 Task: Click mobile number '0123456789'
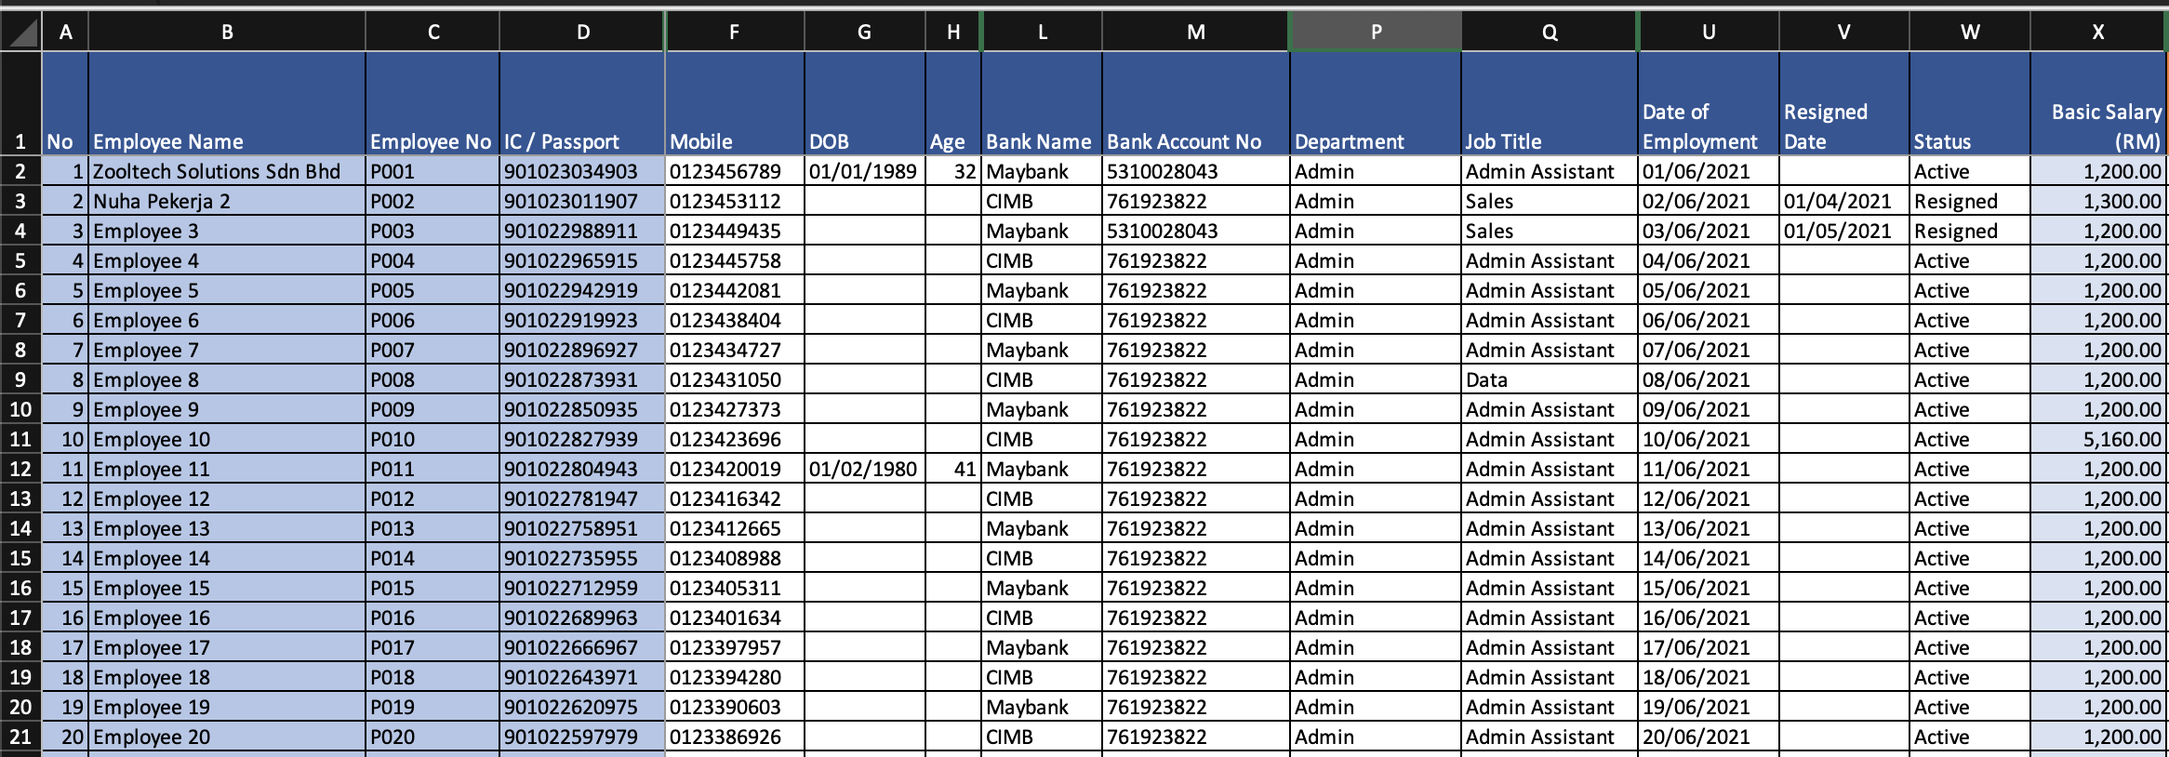pos(735,171)
